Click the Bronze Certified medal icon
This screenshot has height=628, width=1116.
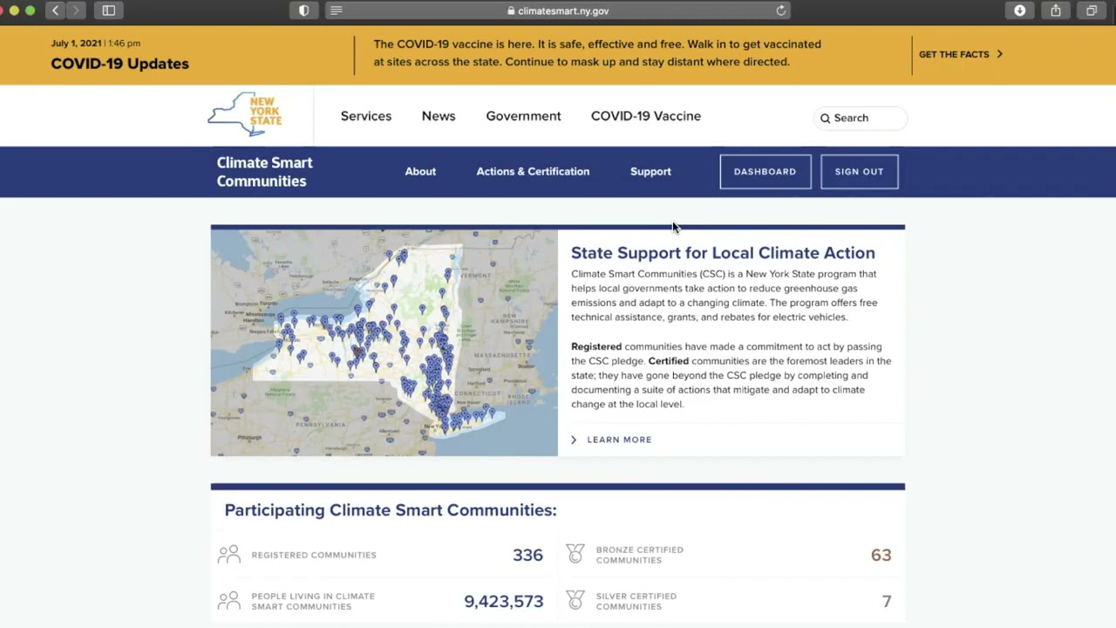click(575, 554)
